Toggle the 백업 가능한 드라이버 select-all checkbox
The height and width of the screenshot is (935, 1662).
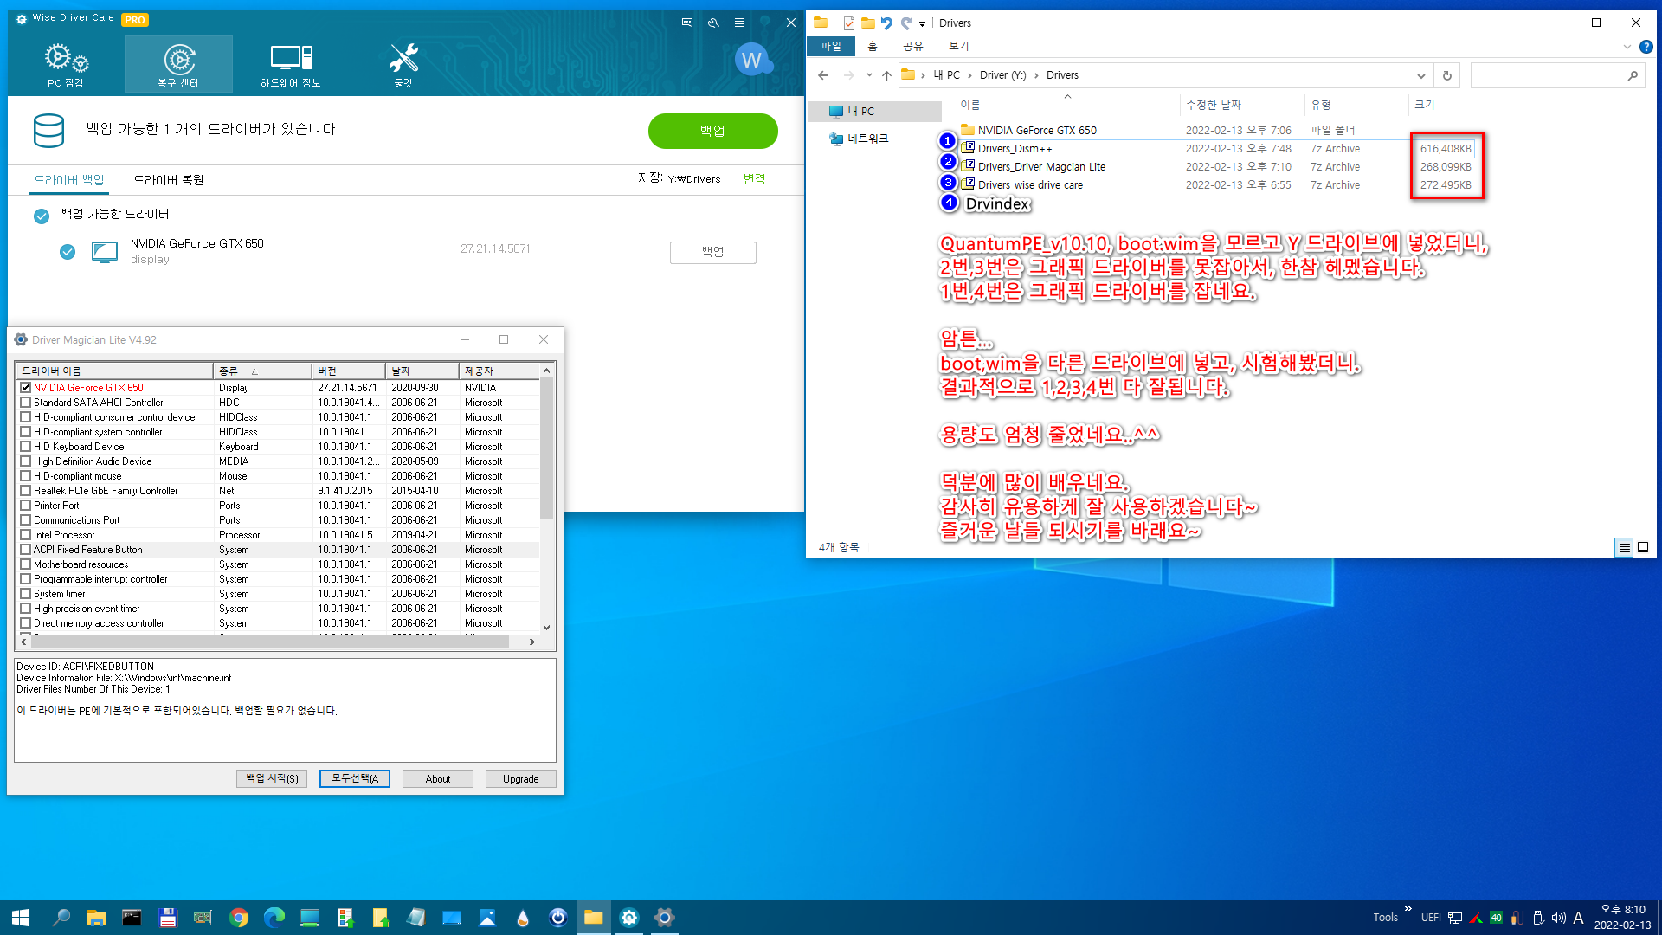click(42, 216)
